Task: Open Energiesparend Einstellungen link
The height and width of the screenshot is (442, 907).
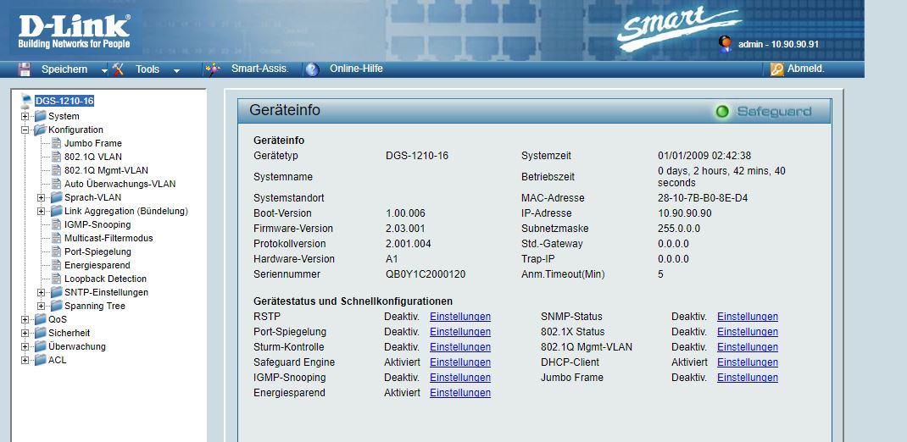Action: pos(460,393)
